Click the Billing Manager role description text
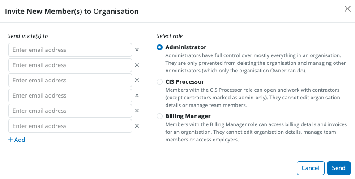The width and height of the screenshot is (355, 179). [x=251, y=132]
